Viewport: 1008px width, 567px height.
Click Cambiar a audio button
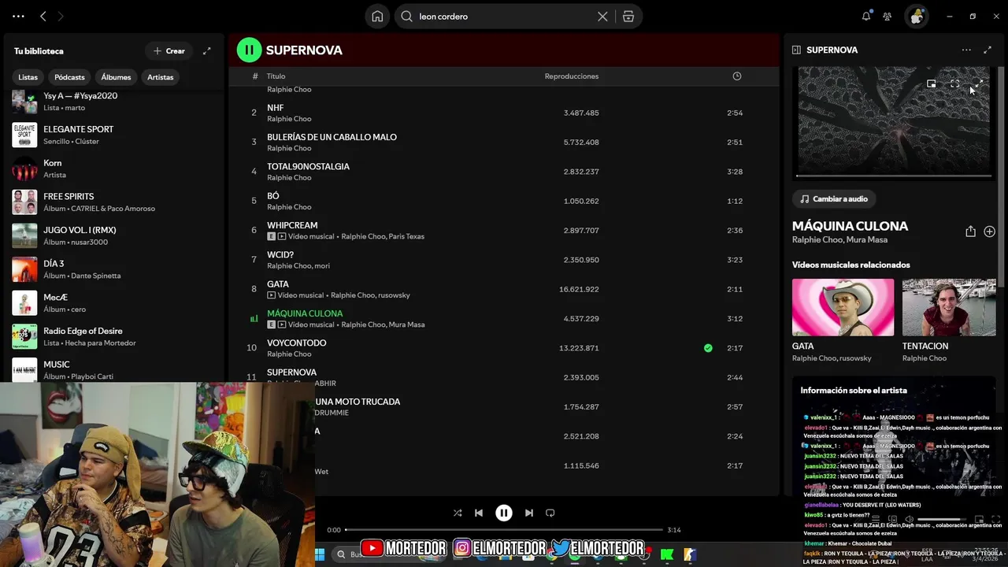tap(835, 199)
